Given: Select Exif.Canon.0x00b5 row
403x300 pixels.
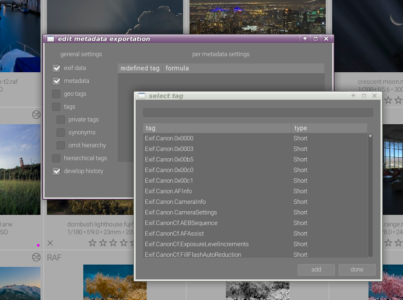Looking at the screenshot, I should 255,159.
